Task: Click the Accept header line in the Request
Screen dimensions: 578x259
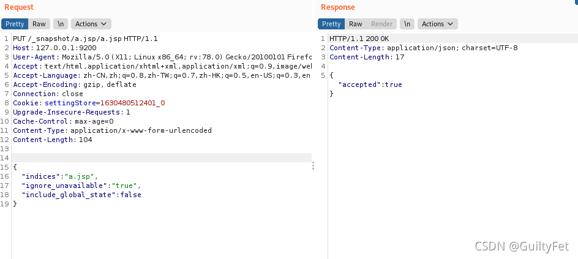Action: coord(162,66)
